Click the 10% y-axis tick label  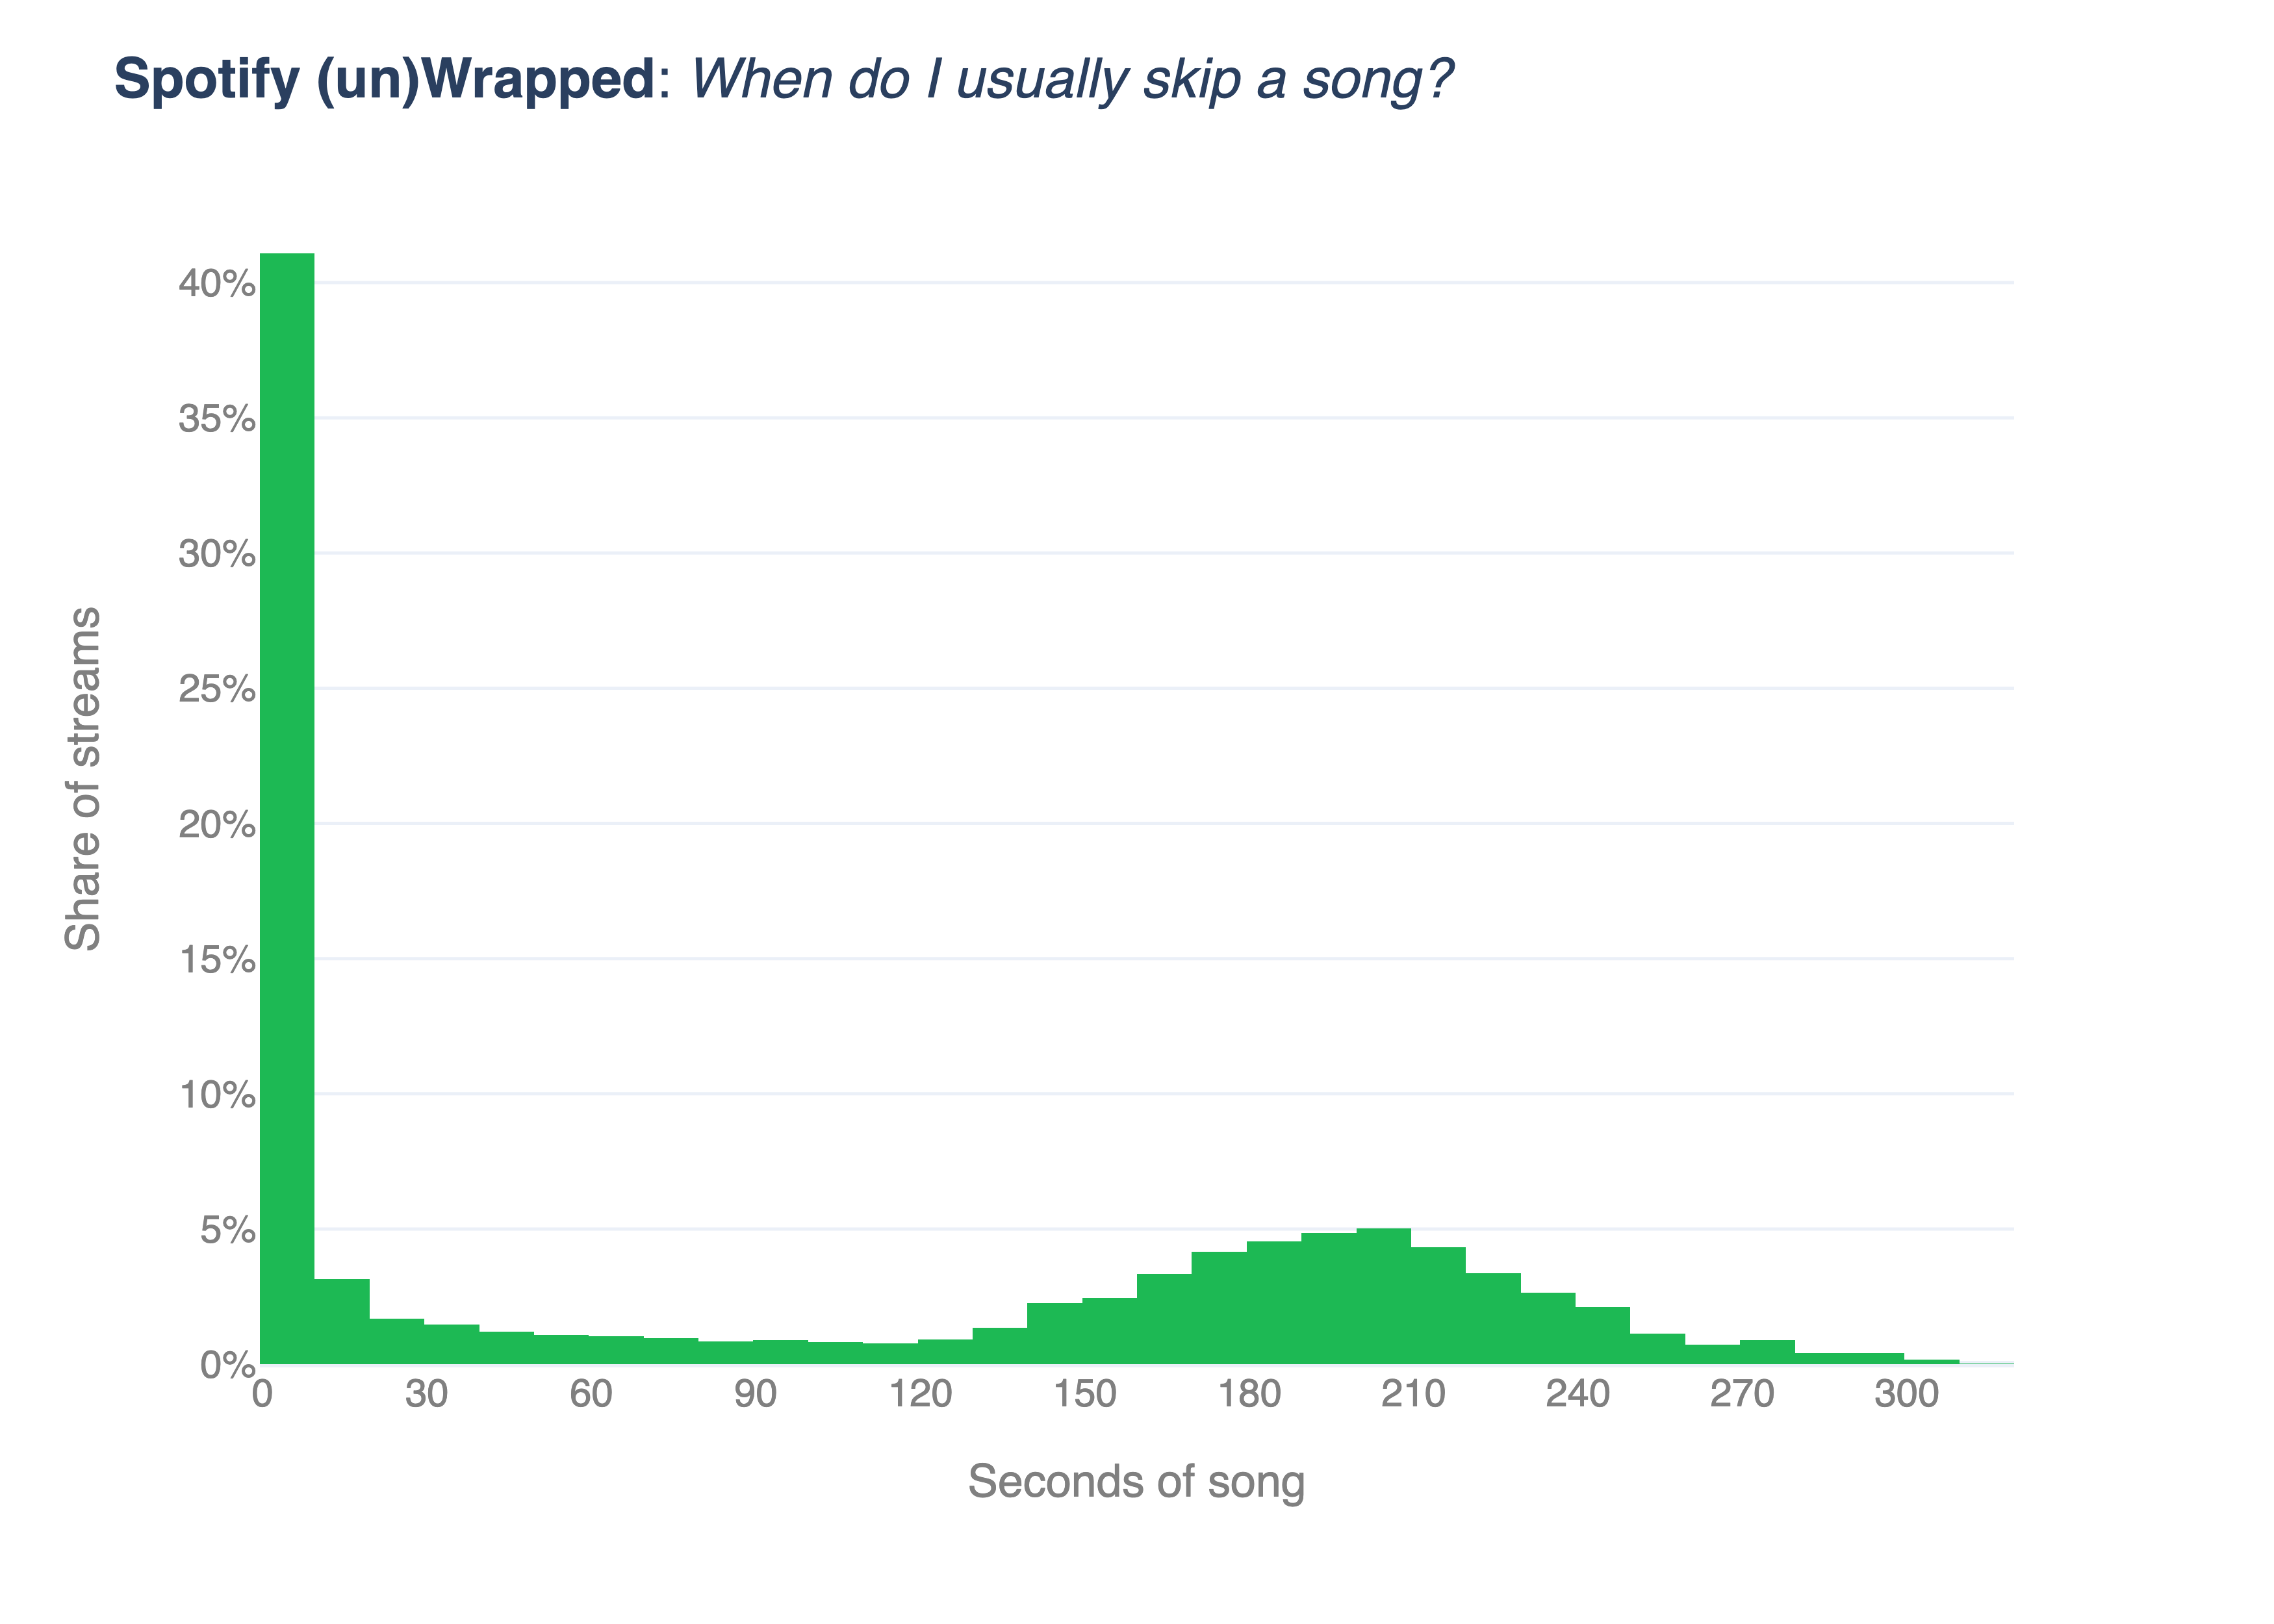coord(217,1095)
